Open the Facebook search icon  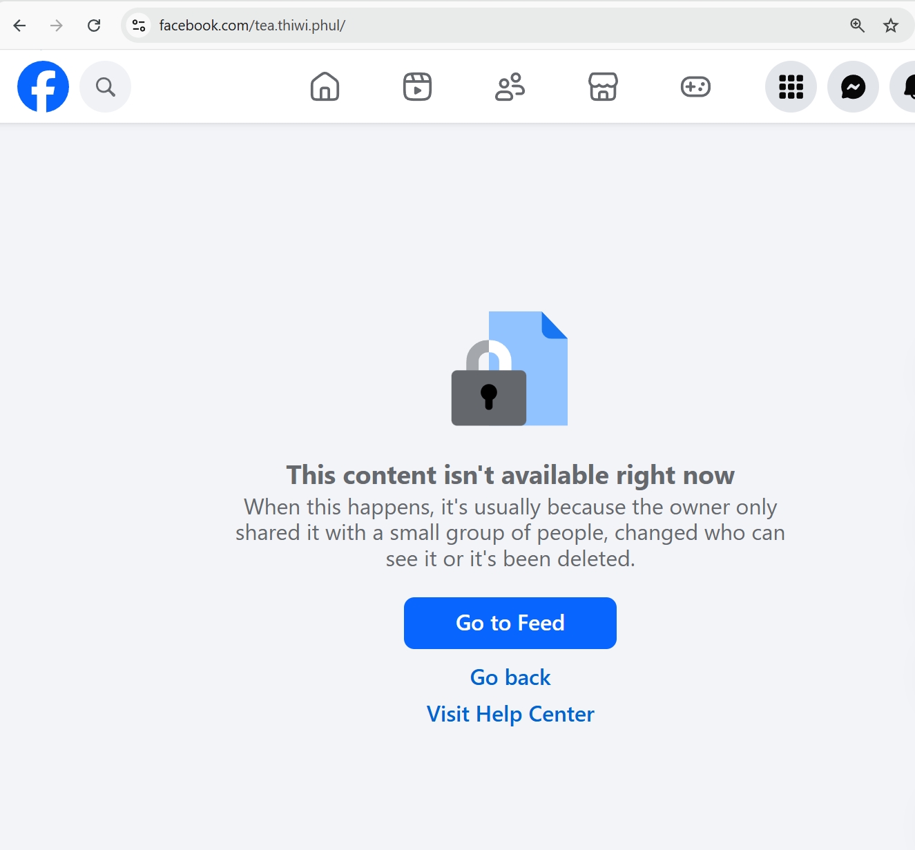click(x=106, y=87)
